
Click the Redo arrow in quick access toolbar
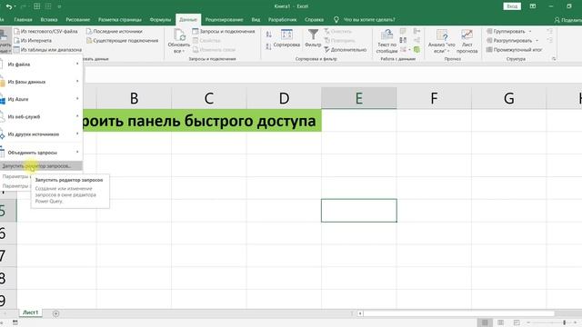pyautogui.click(x=23, y=6)
